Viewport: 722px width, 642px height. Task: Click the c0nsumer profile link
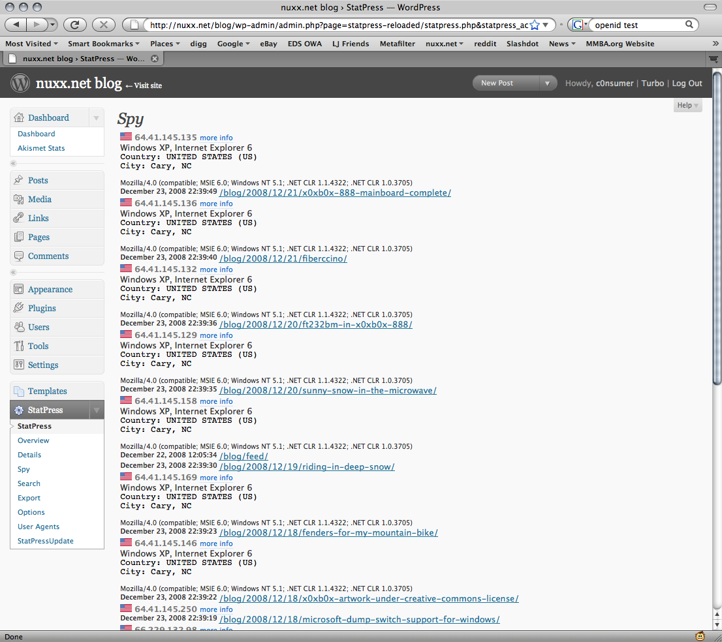coord(615,84)
